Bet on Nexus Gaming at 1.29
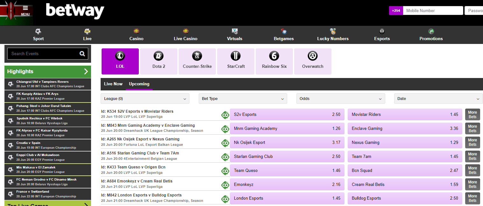The width and height of the screenshot is (483, 206). [405, 143]
